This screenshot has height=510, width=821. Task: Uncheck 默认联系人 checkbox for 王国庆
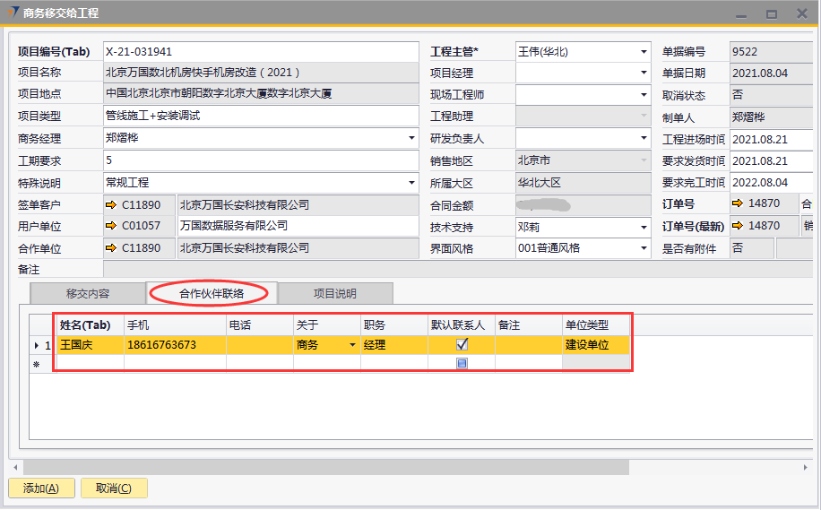pos(462,344)
